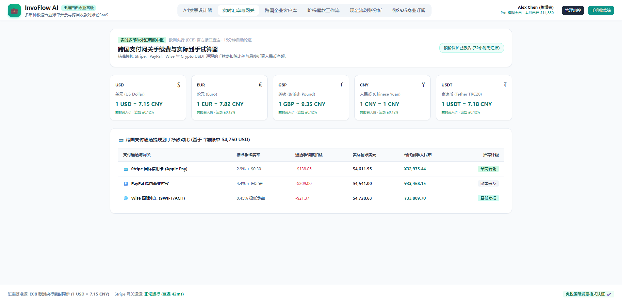The height and width of the screenshot is (303, 622).
Task: Click the ¥32,975.44 final amount
Action: coord(415,169)
